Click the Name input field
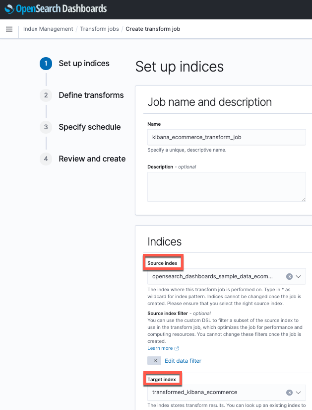 pyautogui.click(x=226, y=137)
